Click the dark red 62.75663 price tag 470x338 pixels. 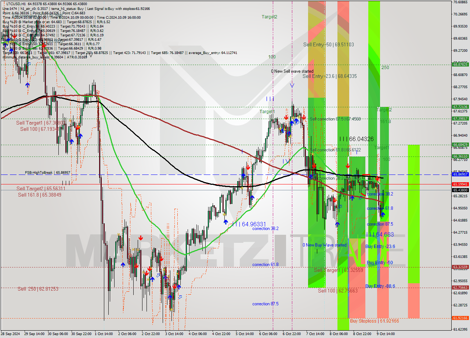coord(460,288)
